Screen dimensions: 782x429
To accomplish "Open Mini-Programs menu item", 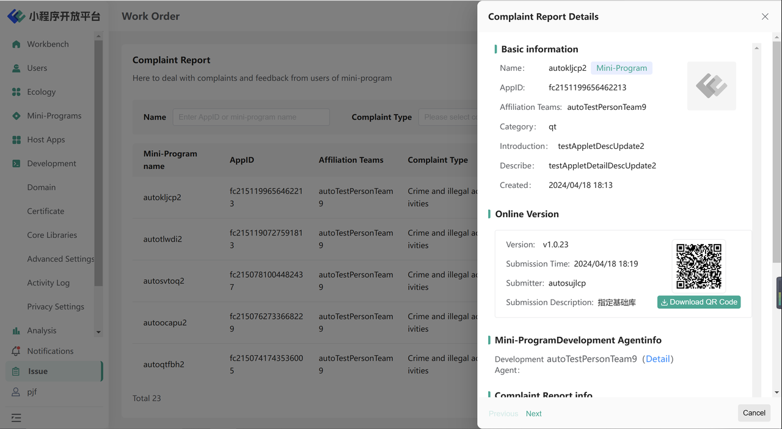I will 54,116.
